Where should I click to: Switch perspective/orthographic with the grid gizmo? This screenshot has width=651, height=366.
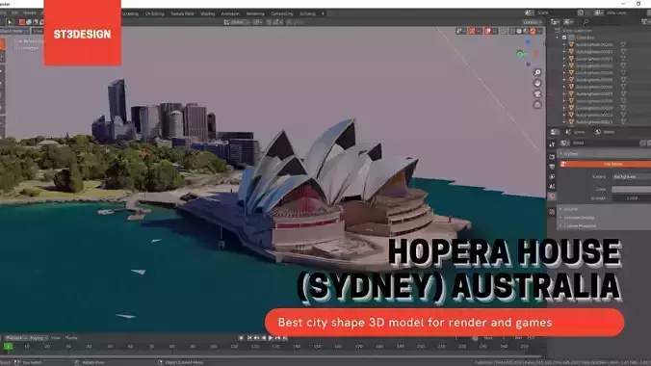click(537, 105)
